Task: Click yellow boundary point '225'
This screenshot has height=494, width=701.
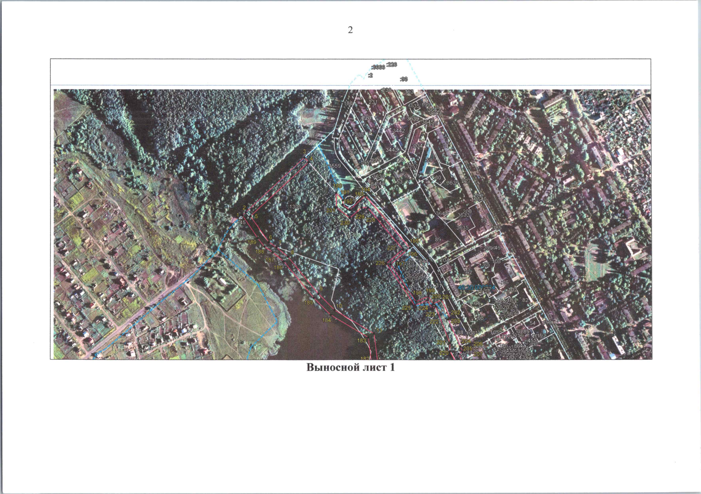Action: point(406,308)
